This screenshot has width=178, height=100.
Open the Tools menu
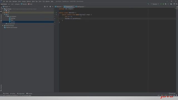(40, 1)
